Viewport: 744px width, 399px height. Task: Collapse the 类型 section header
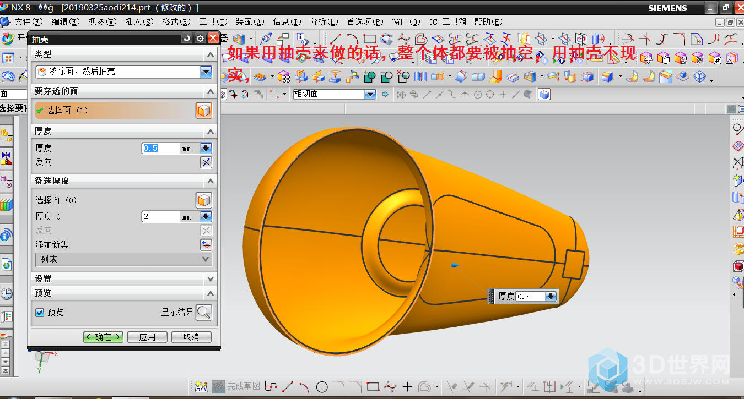[x=211, y=54]
